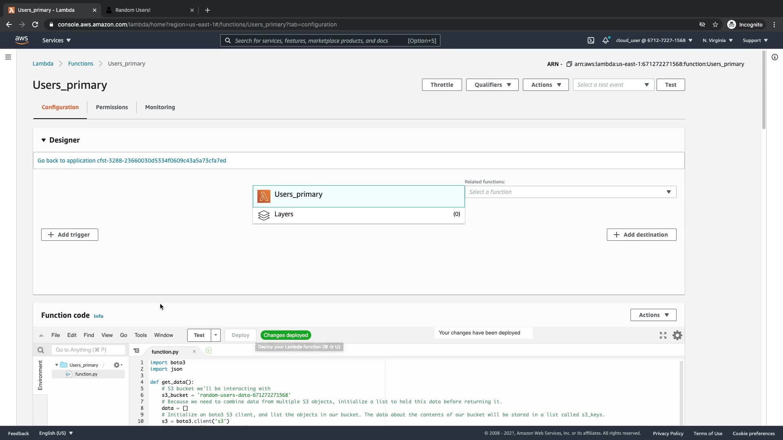This screenshot has height=440, width=783.
Task: Click the Go to Anything search field
Action: (88, 350)
